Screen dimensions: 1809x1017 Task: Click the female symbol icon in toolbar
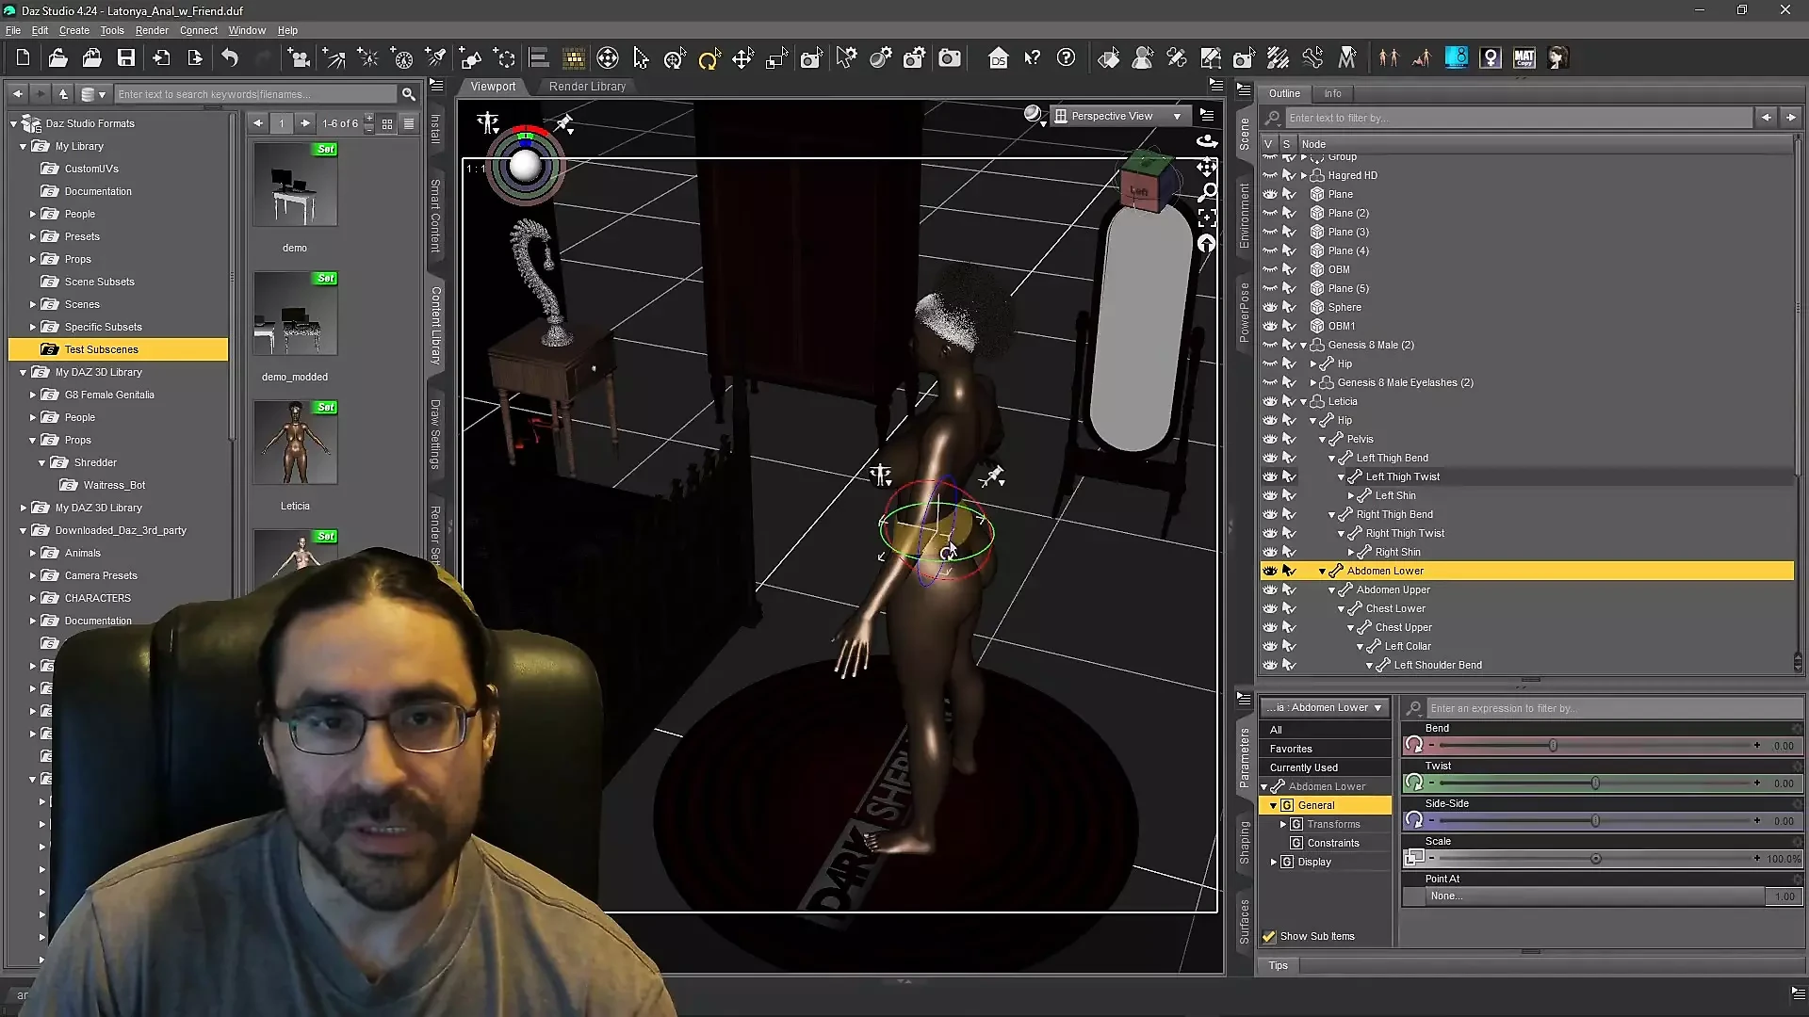point(1491,58)
